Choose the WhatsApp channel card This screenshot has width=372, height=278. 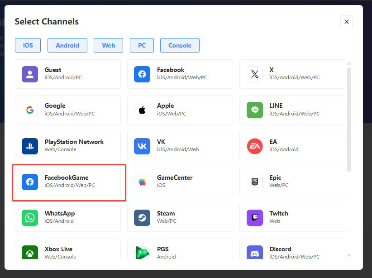click(x=68, y=217)
